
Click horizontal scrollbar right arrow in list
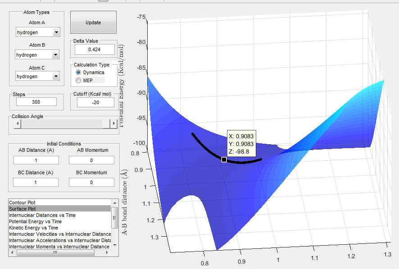pos(107,252)
